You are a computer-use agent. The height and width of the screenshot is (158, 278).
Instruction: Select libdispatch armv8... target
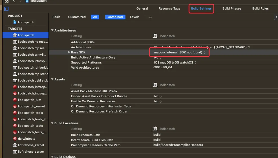[30, 55]
